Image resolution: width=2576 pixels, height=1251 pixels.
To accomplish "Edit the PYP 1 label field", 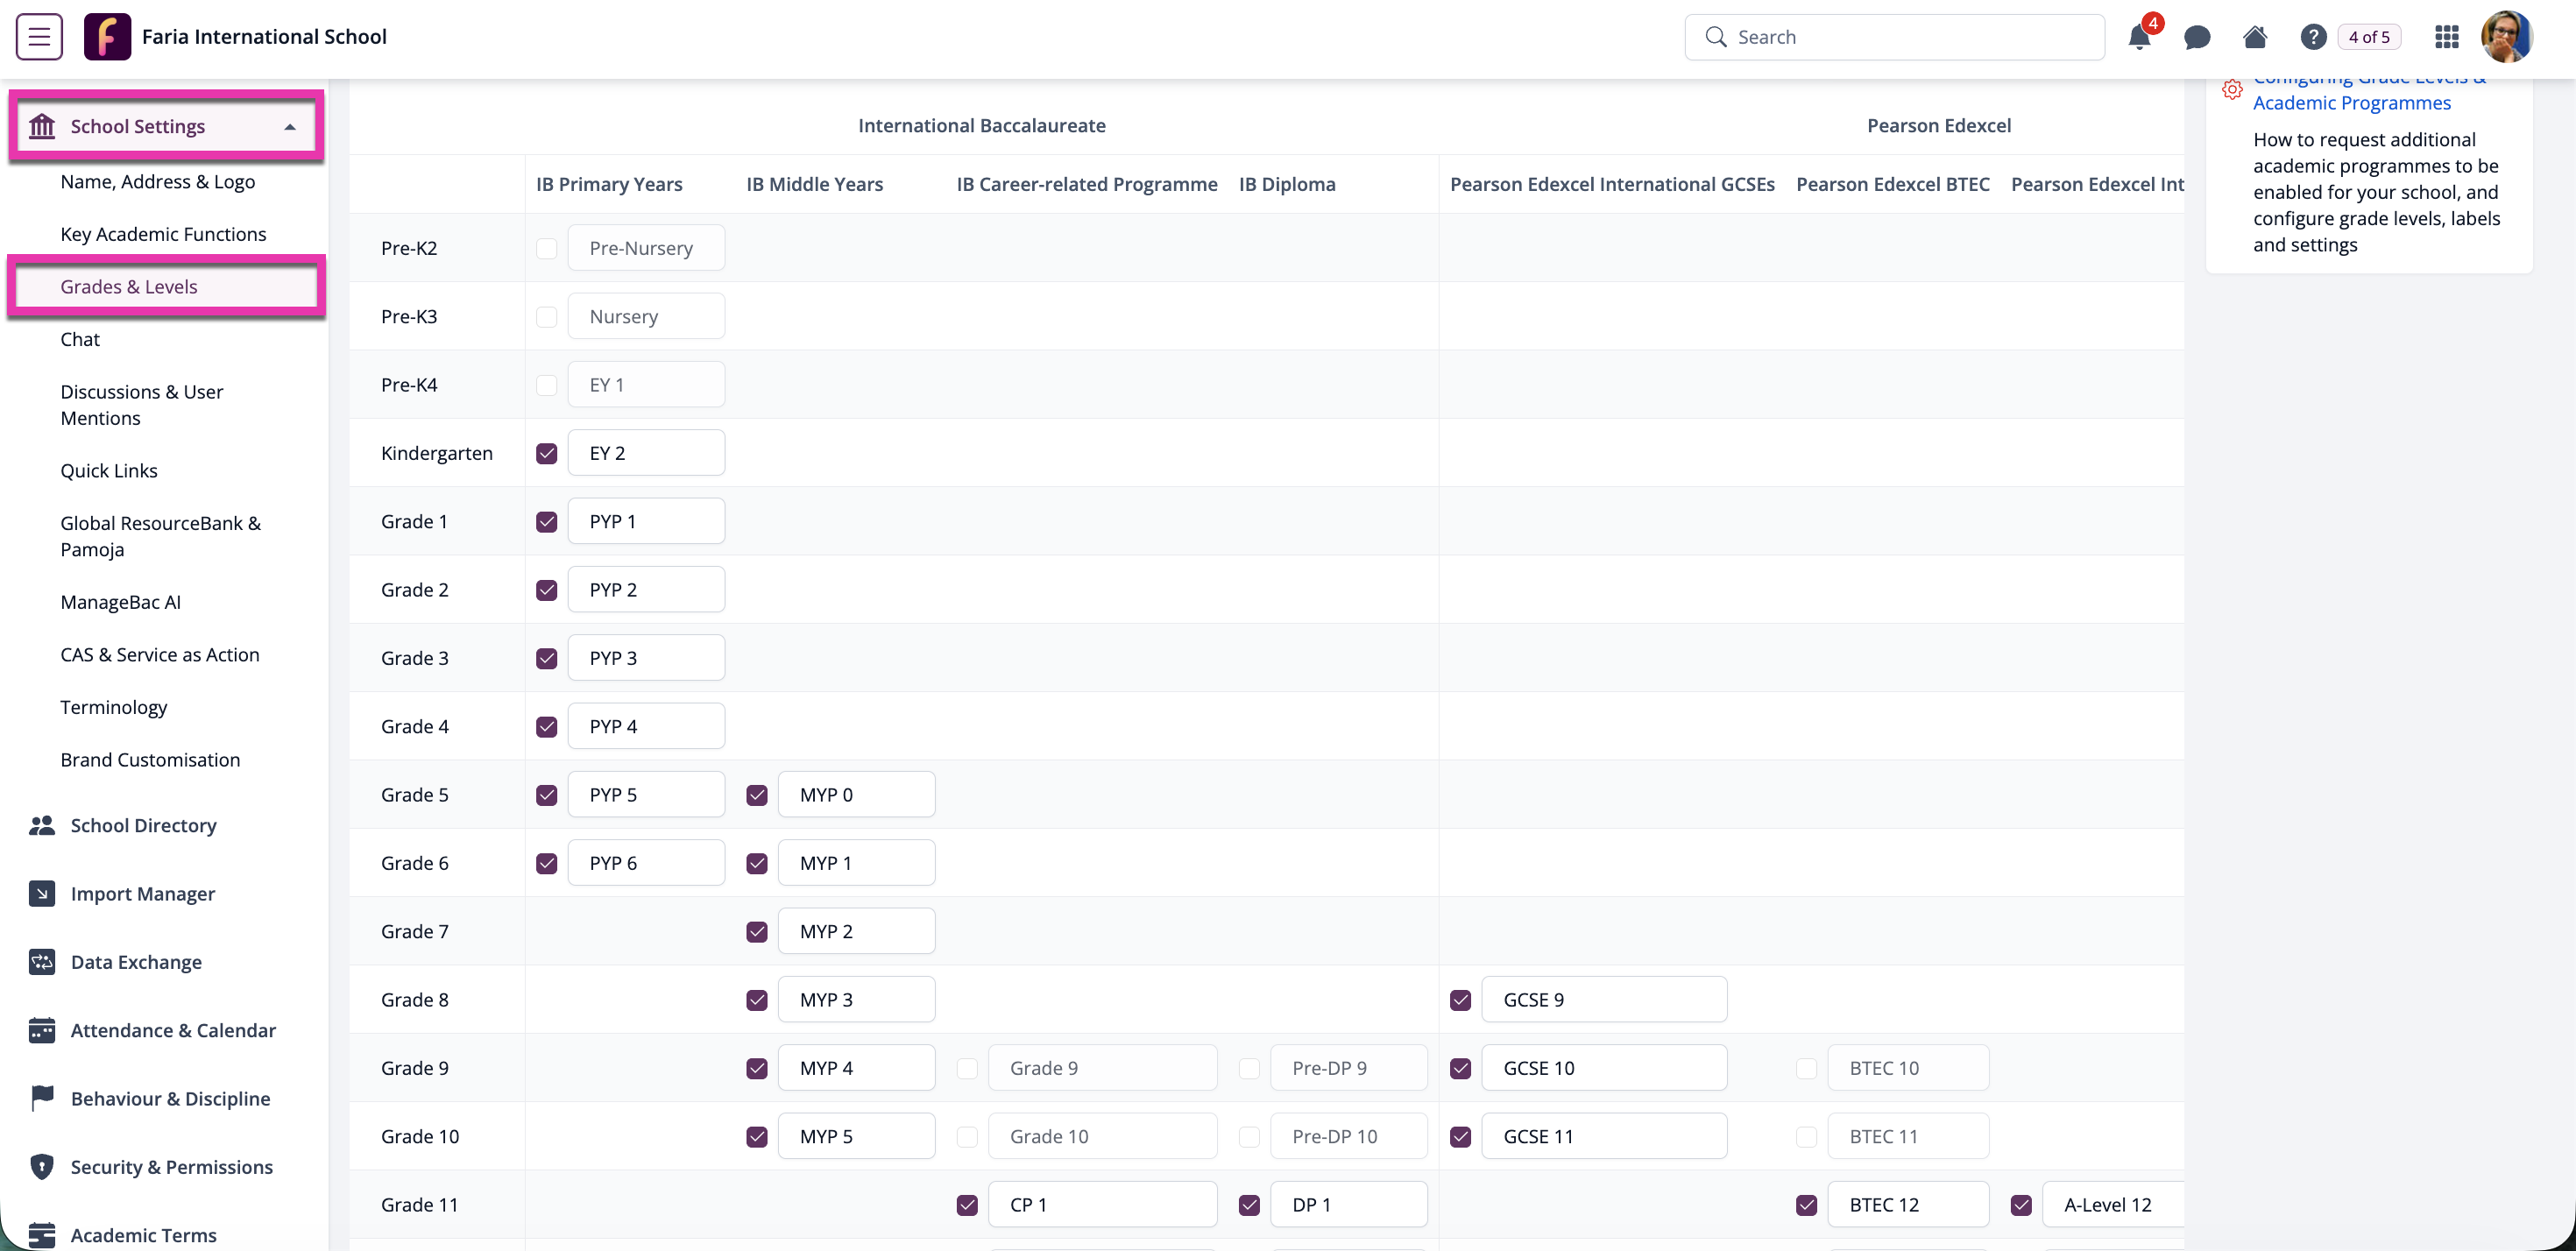I will [x=646, y=521].
